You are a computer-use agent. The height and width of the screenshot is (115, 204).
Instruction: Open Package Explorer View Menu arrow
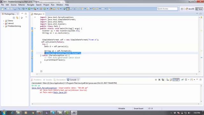click(26, 17)
